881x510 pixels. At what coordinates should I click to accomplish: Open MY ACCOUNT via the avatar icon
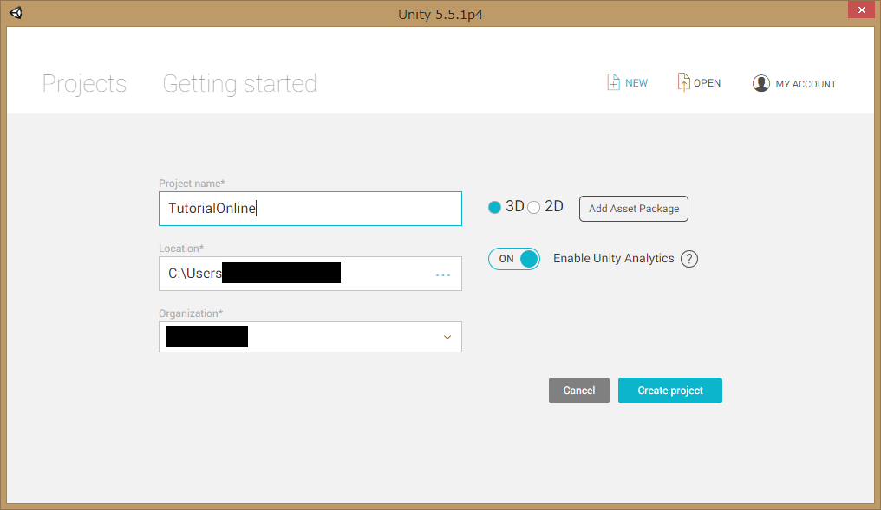[x=761, y=83]
